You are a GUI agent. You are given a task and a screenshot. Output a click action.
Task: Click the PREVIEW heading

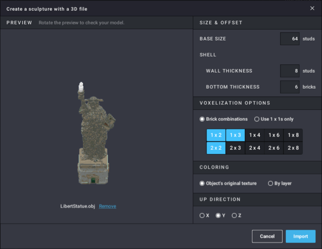19,22
